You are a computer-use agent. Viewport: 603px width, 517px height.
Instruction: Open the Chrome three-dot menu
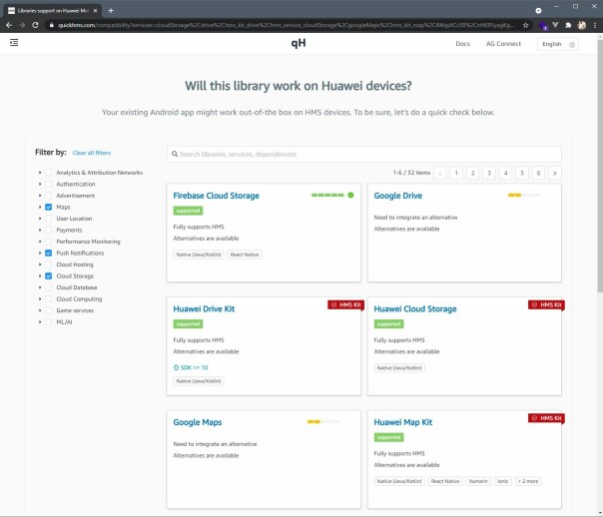pyautogui.click(x=595, y=25)
